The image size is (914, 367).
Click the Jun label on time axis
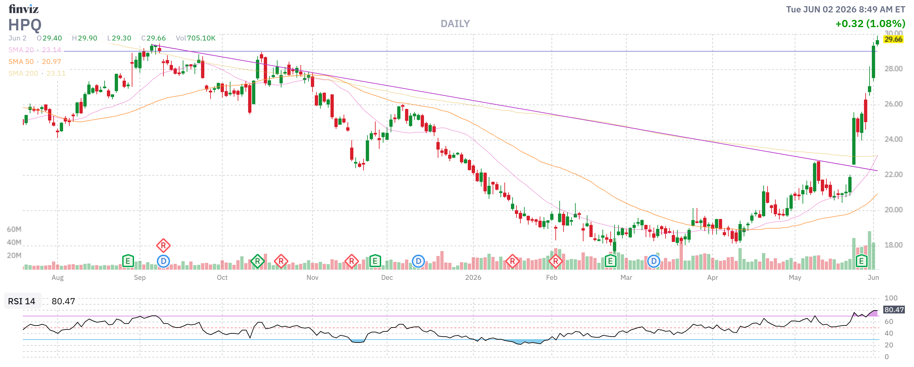click(x=873, y=278)
